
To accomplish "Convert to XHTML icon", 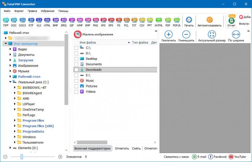I will 159,20.
